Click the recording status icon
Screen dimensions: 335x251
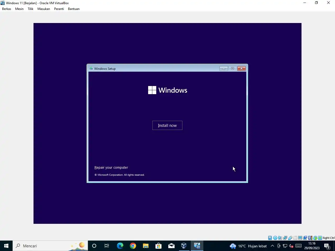[305, 238]
